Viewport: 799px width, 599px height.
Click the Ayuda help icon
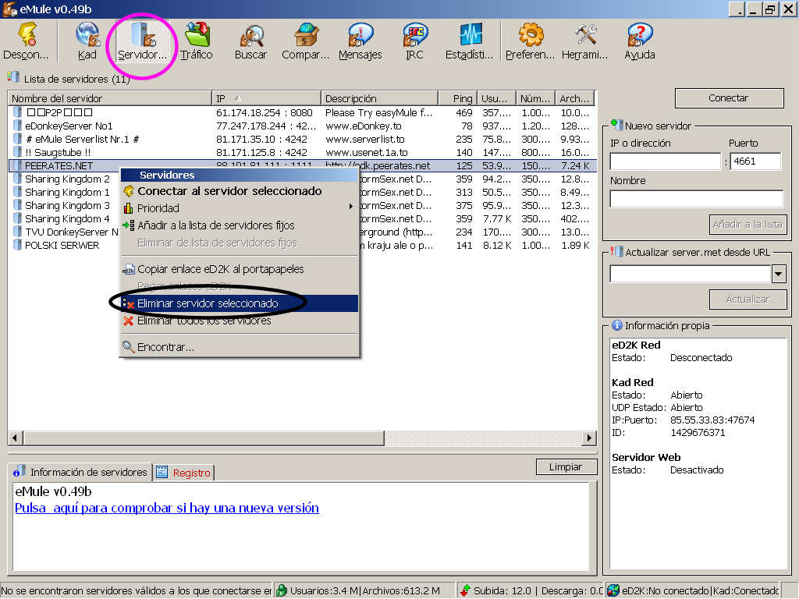coord(639,41)
